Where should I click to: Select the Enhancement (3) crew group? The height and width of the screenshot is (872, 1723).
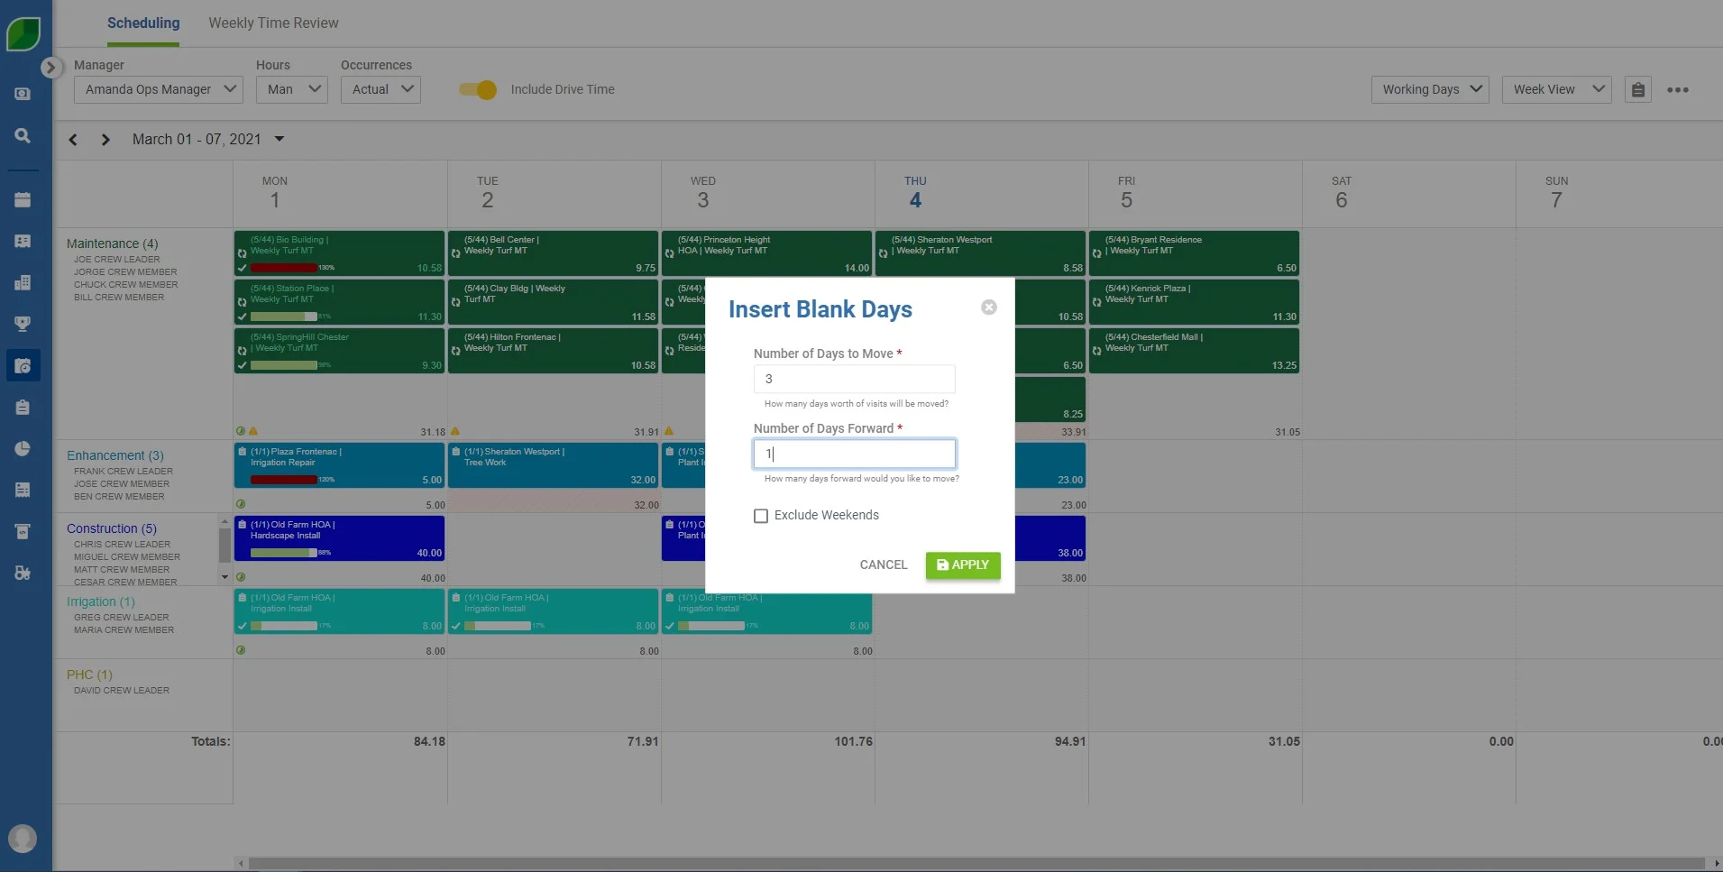tap(115, 455)
